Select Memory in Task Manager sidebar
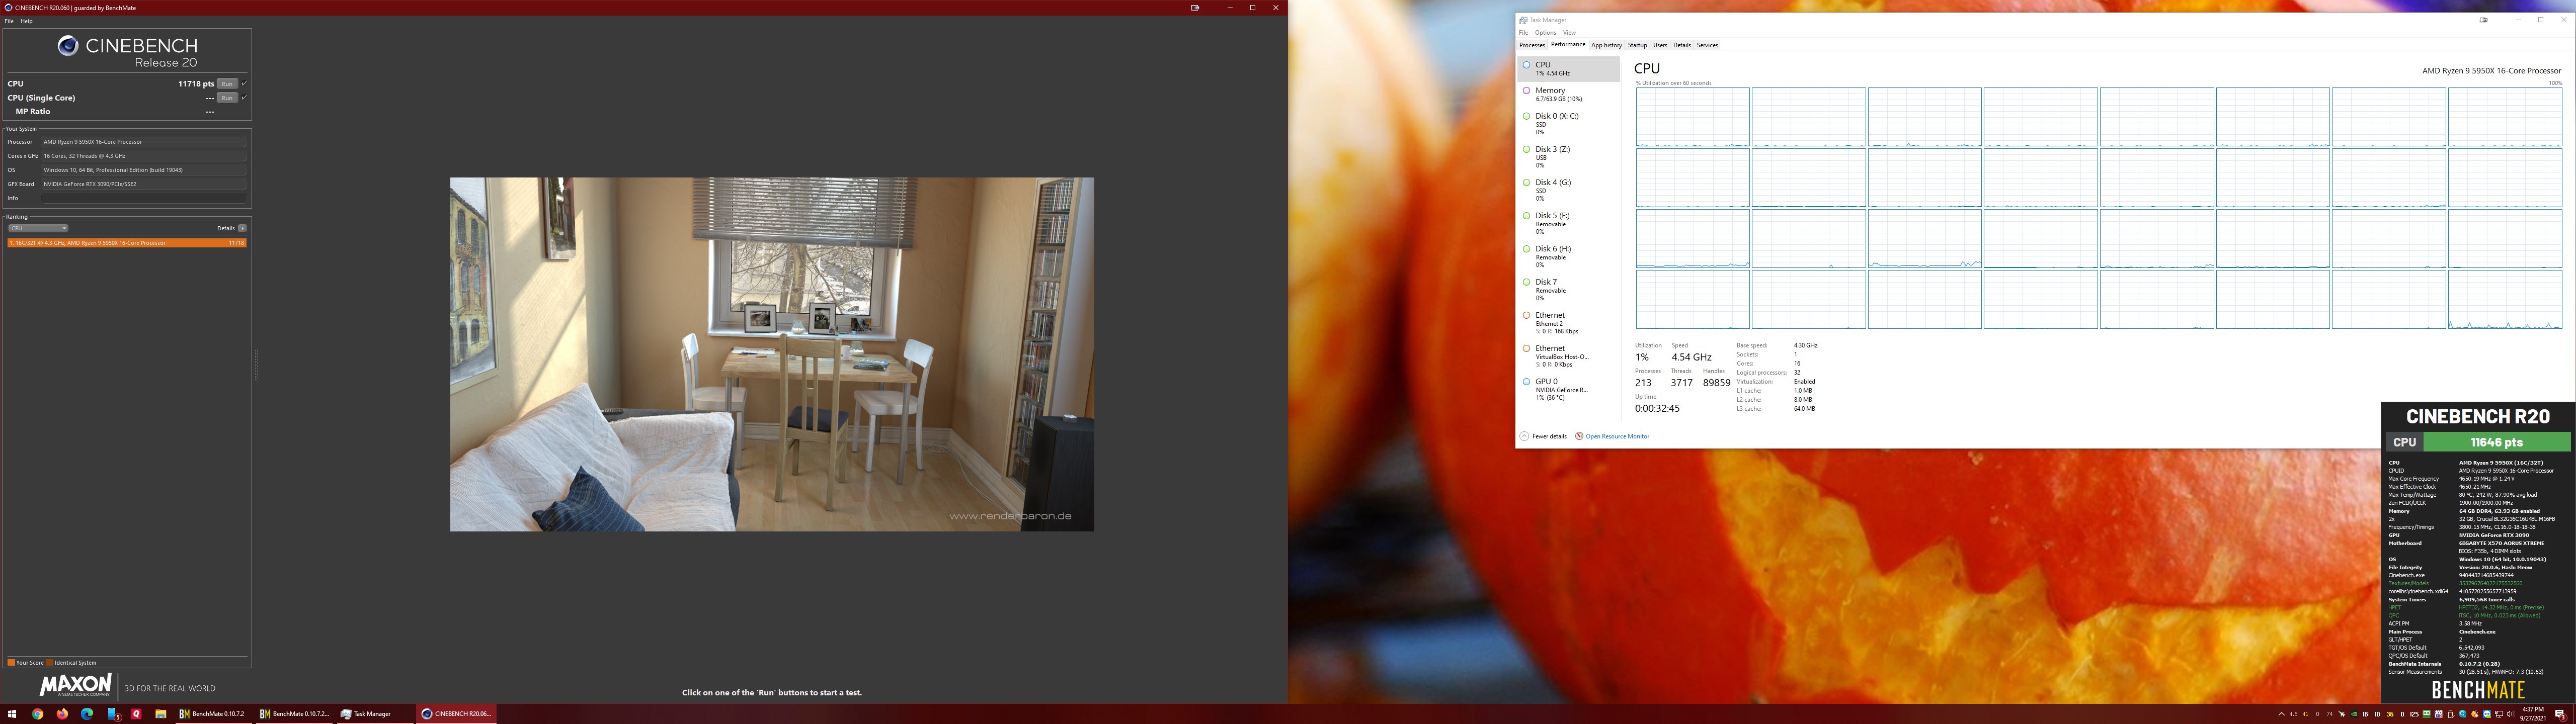This screenshot has height=724, width=2576. point(1568,94)
